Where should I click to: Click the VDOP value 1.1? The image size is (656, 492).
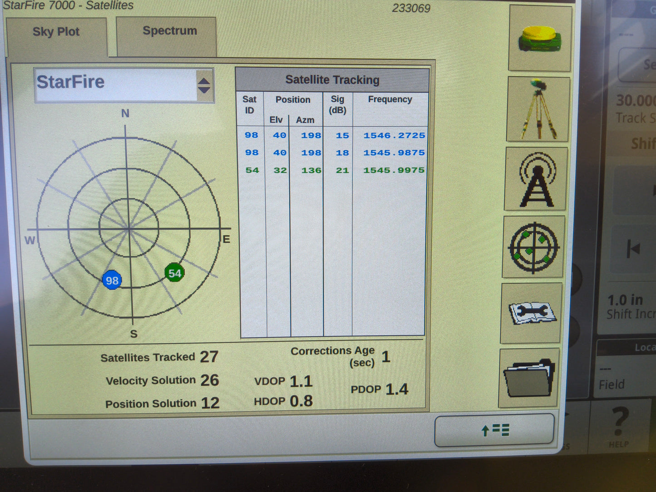coord(301,381)
